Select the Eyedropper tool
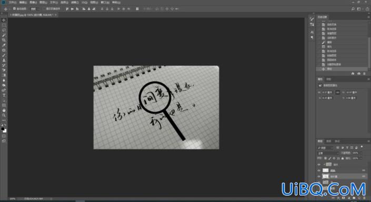The height and width of the screenshot is (202, 371). [4, 45]
